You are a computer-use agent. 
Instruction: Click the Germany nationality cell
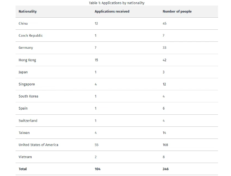pyautogui.click(x=26, y=48)
